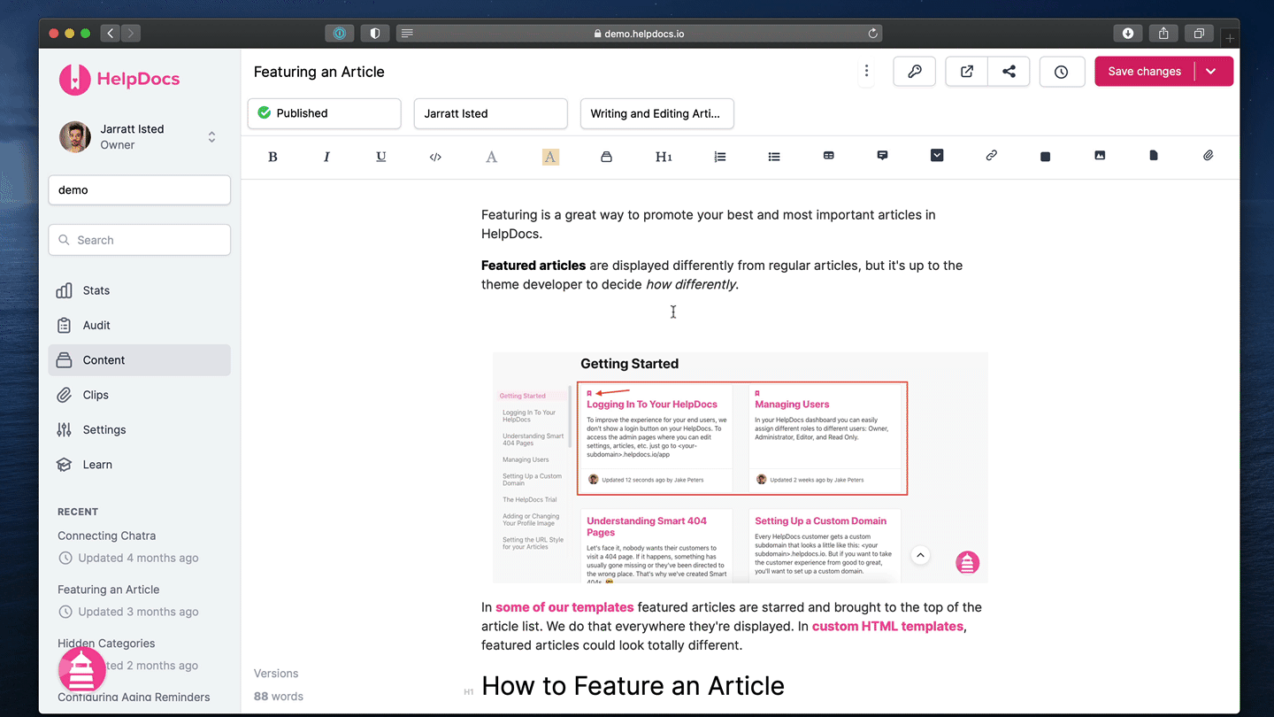Viewport: 1274px width, 717px height.
Task: Open the Published status dropdown
Action: coord(324,113)
